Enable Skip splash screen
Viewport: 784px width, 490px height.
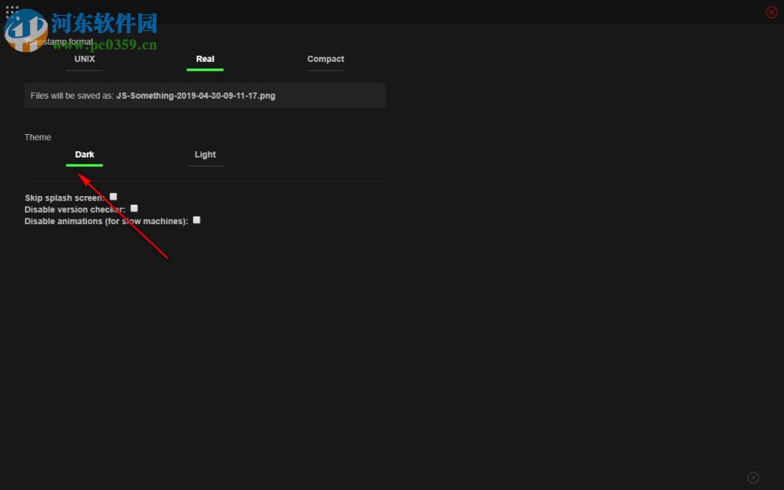[x=113, y=197]
